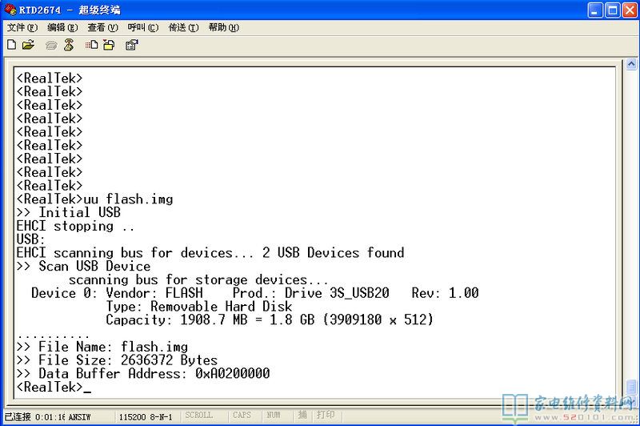The image size is (640, 426).
Task: Maximize the HyperTerminal window
Action: 611,10
